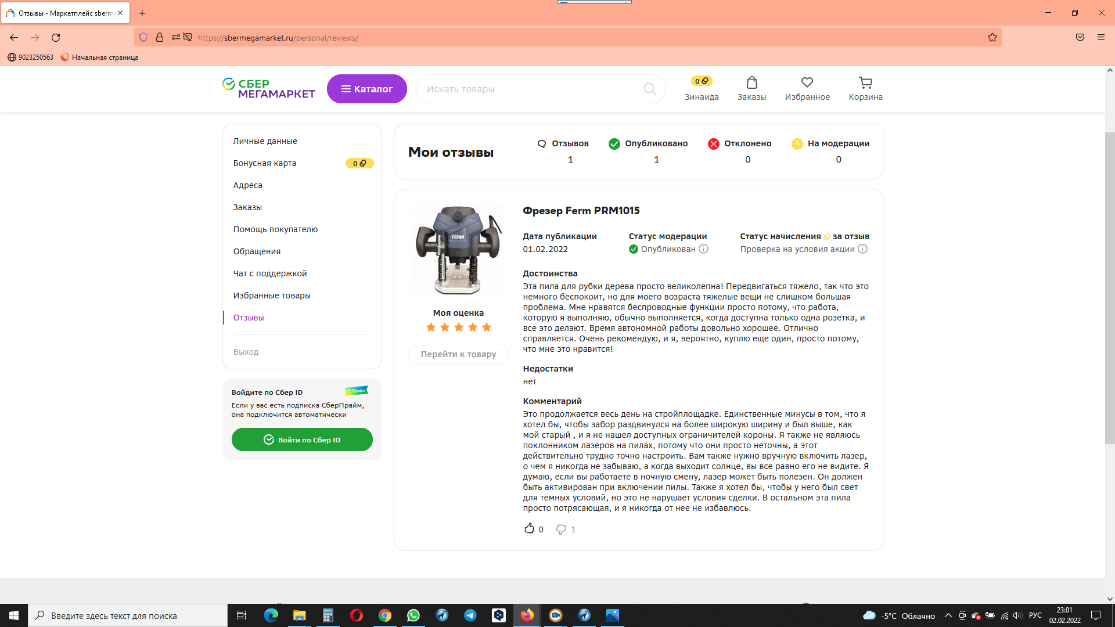
Task: Open Заказы from the header bag icon
Action: coord(751,89)
